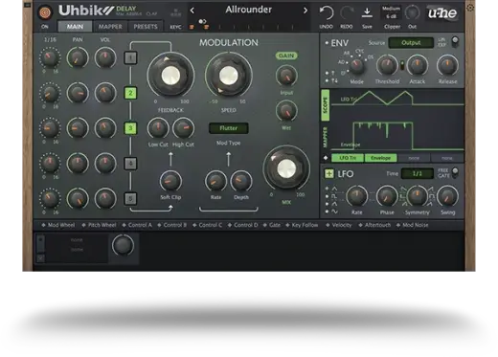Click the Out level knob
Viewport: 498px width, 357px height.
click(x=412, y=12)
